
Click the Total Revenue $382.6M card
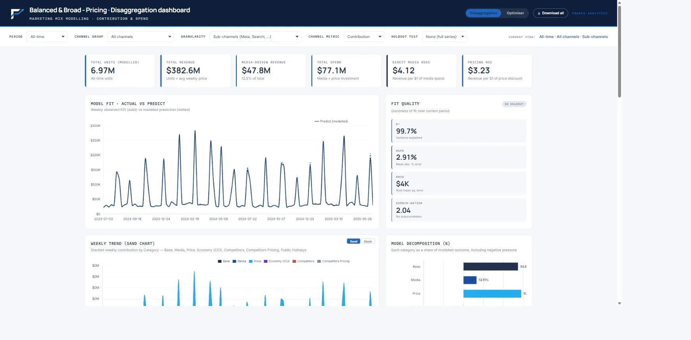196,71
